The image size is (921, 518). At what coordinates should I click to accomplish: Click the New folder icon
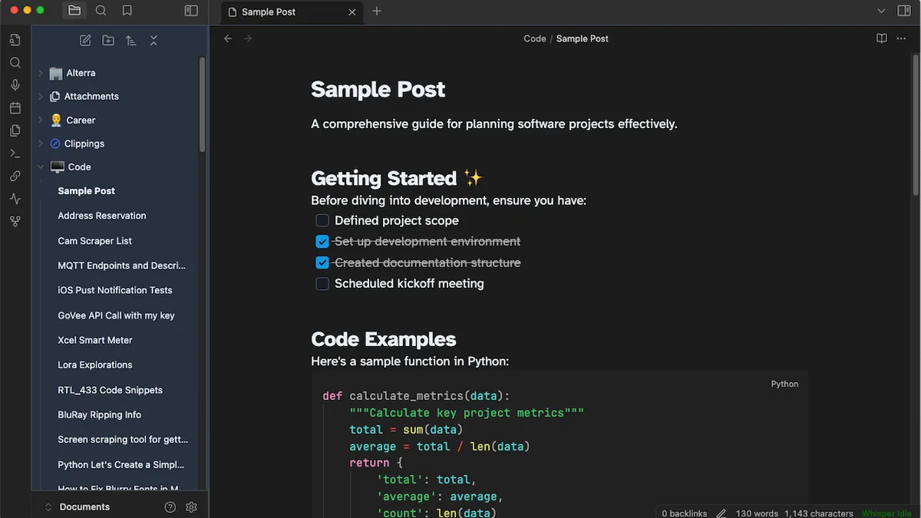click(x=108, y=40)
